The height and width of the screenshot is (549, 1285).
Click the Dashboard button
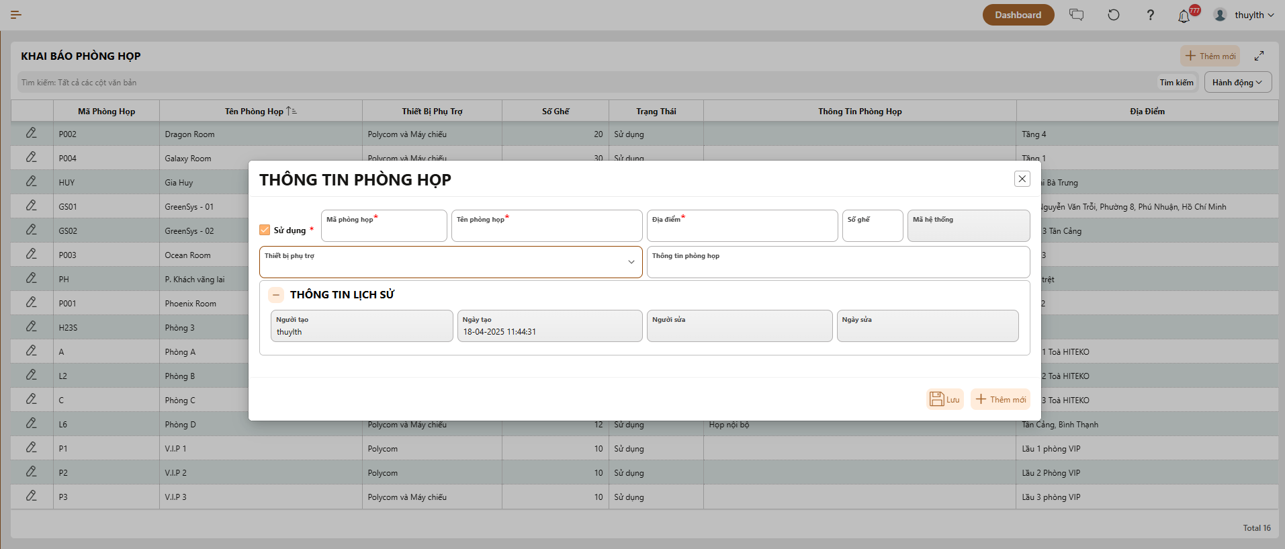click(1018, 15)
